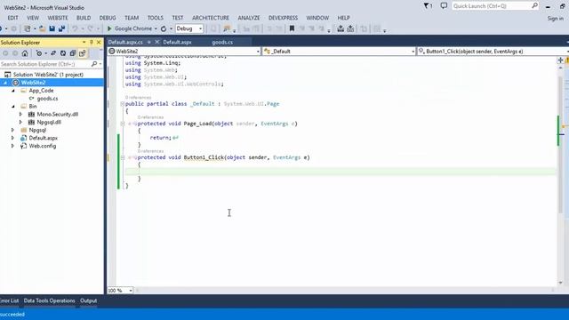The height and width of the screenshot is (320, 569).
Task: Open the Output panel tab
Action: point(89,300)
